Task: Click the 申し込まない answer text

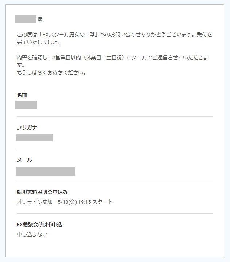Action: coord(32,234)
